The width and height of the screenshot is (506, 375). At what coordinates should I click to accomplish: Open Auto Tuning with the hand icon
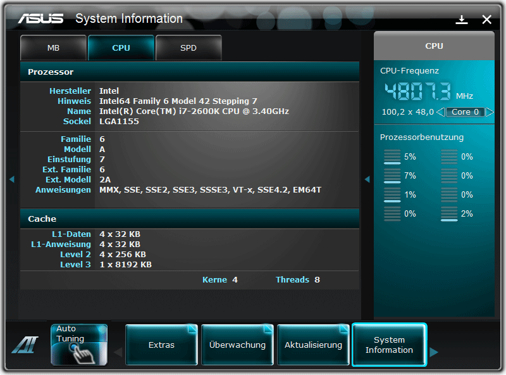tap(79, 345)
